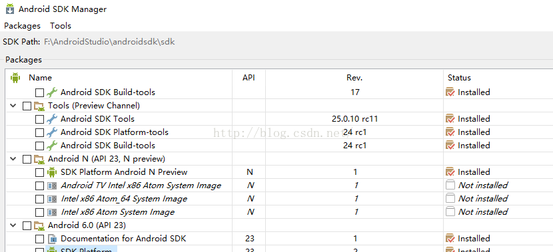The width and height of the screenshot is (553, 252).
Task: Click the Android SDK Manager title icon
Action: point(10,9)
